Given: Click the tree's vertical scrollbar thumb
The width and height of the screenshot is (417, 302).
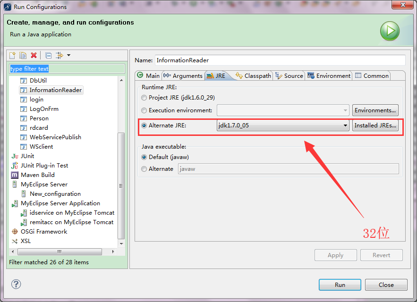Looking at the screenshot, I should tap(121, 186).
